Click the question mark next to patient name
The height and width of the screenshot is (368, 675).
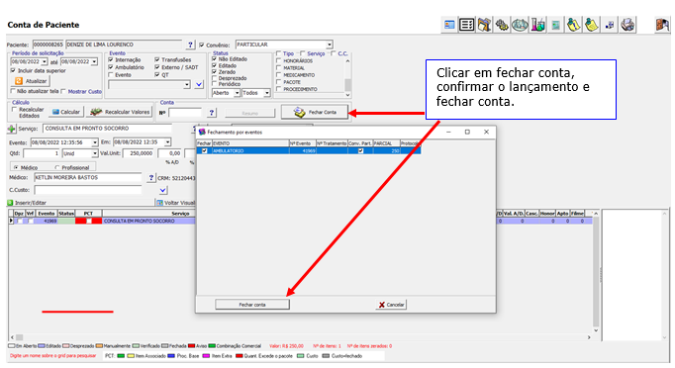pyautogui.click(x=191, y=45)
